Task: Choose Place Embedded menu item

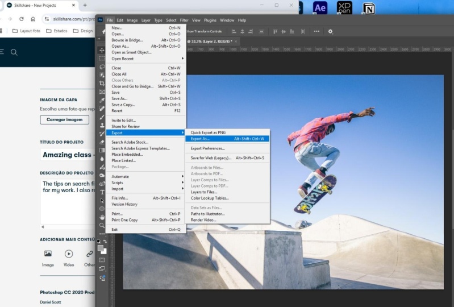Action: coord(145,155)
